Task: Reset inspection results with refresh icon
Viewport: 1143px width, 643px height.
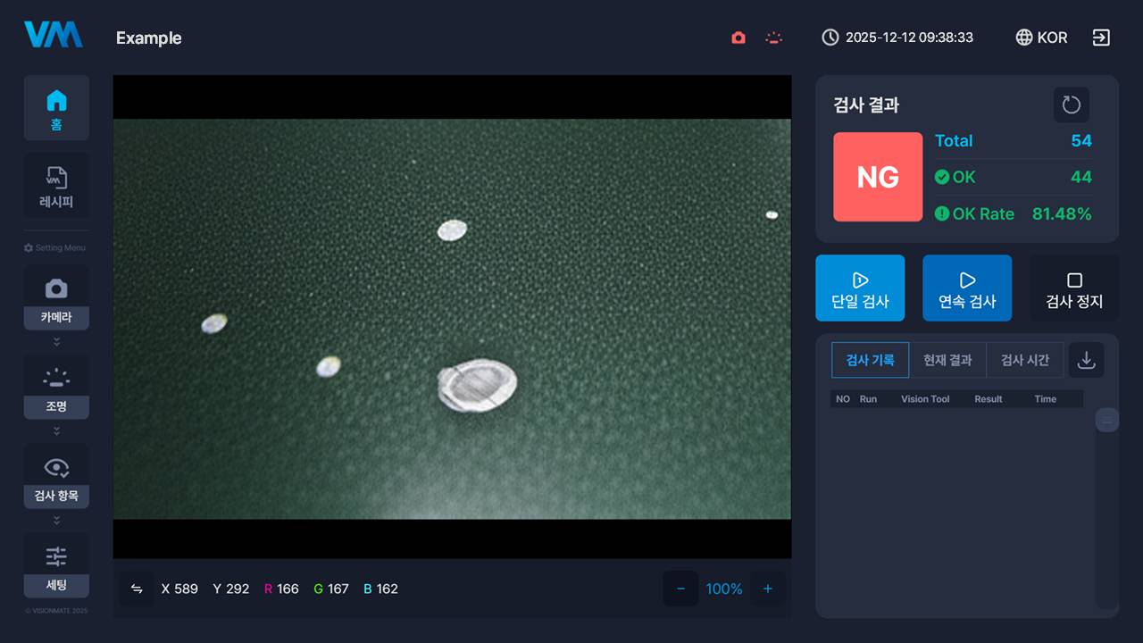Action: (1071, 105)
